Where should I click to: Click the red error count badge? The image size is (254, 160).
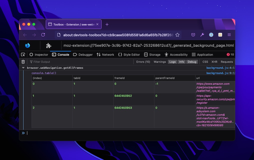[230, 54]
